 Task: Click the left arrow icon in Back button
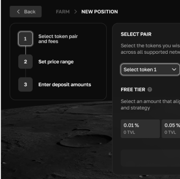coord(18,12)
